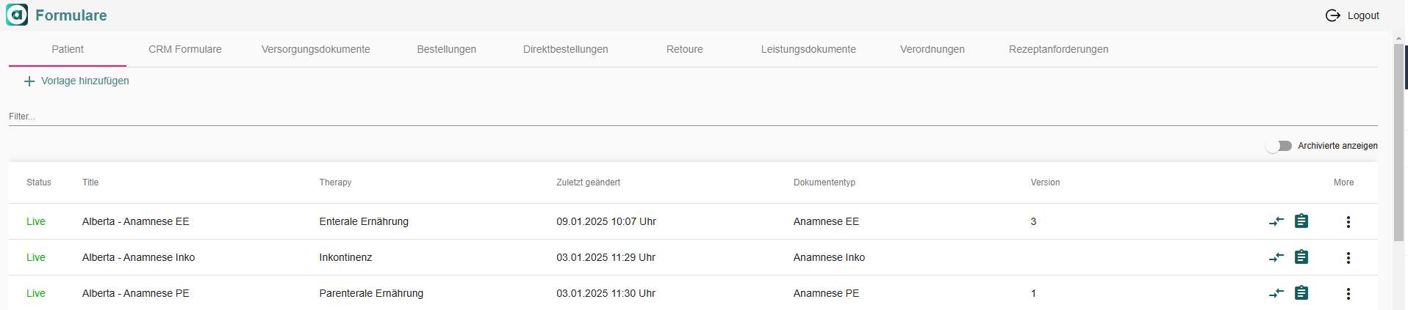Switch to the CRM Formulare tab
Image resolution: width=1408 pixels, height=310 pixels.
[x=184, y=49]
